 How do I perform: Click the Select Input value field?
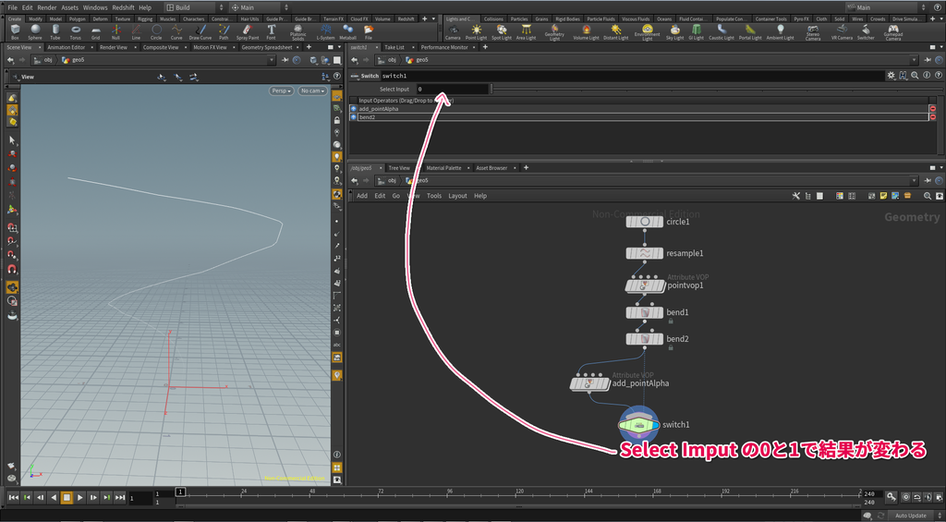[451, 90]
